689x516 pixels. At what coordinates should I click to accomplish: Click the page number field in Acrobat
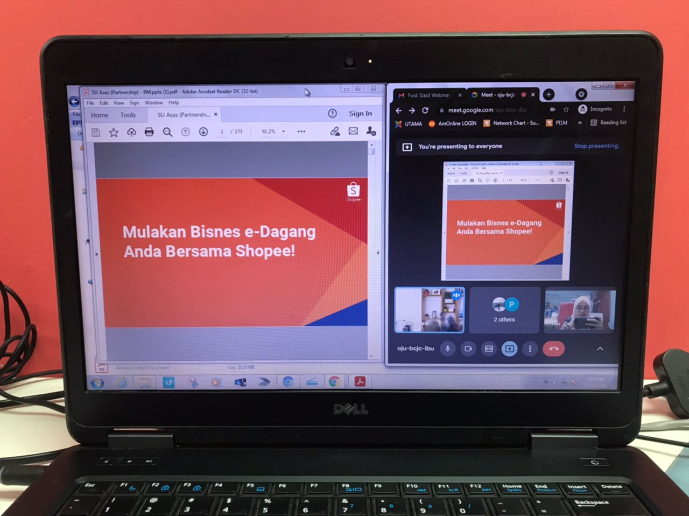(x=222, y=132)
